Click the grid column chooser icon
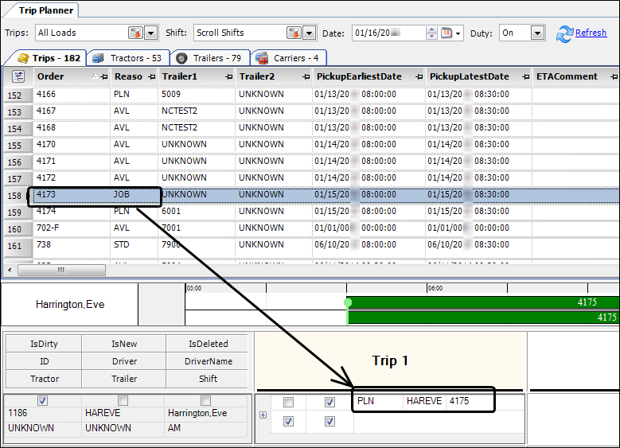Screen dimensions: 620x448 (17, 76)
